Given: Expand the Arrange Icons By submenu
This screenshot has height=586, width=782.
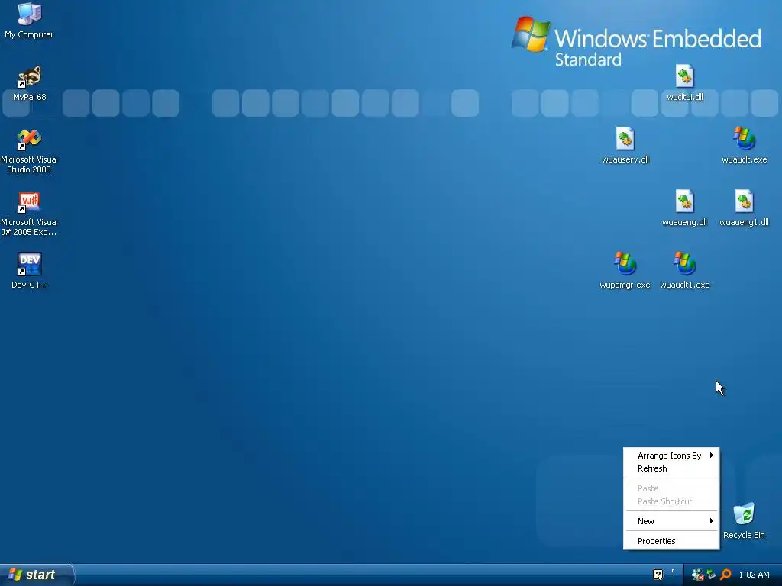Looking at the screenshot, I should pos(671,456).
